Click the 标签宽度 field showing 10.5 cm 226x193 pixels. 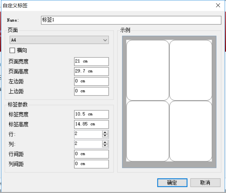[91, 114]
